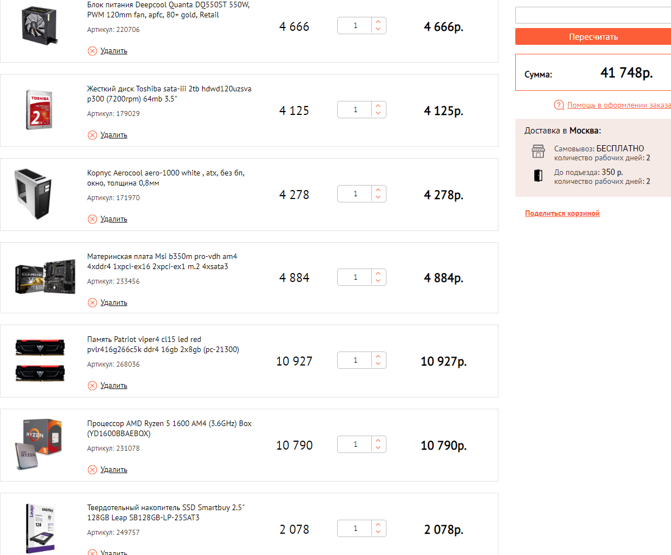Decrease quantity of Toshiba hard drive
The height and width of the screenshot is (555, 671).
(x=379, y=114)
